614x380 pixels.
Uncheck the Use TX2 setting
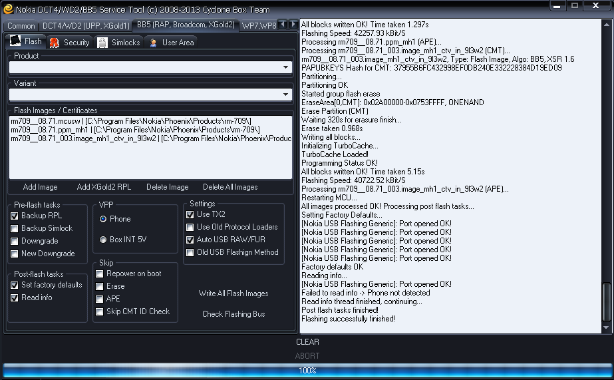click(x=190, y=214)
